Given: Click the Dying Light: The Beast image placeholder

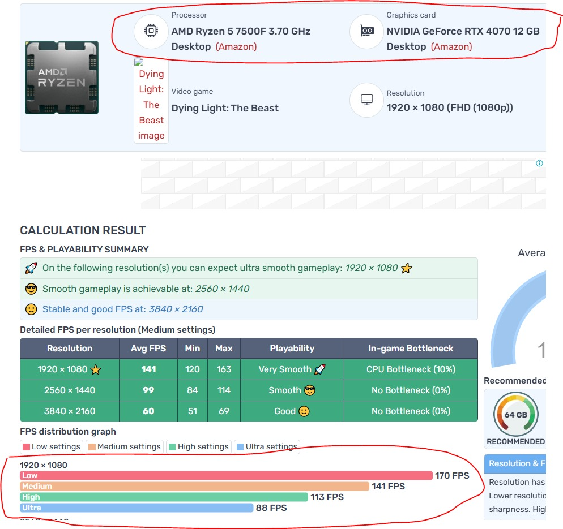Looking at the screenshot, I should 151,101.
